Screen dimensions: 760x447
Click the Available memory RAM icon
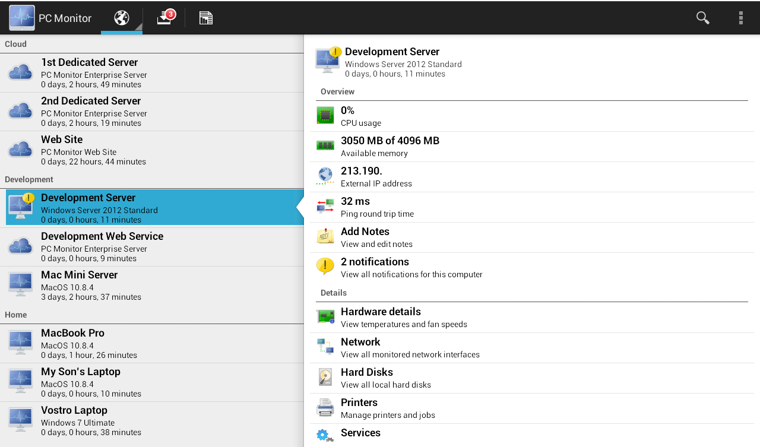[325, 145]
